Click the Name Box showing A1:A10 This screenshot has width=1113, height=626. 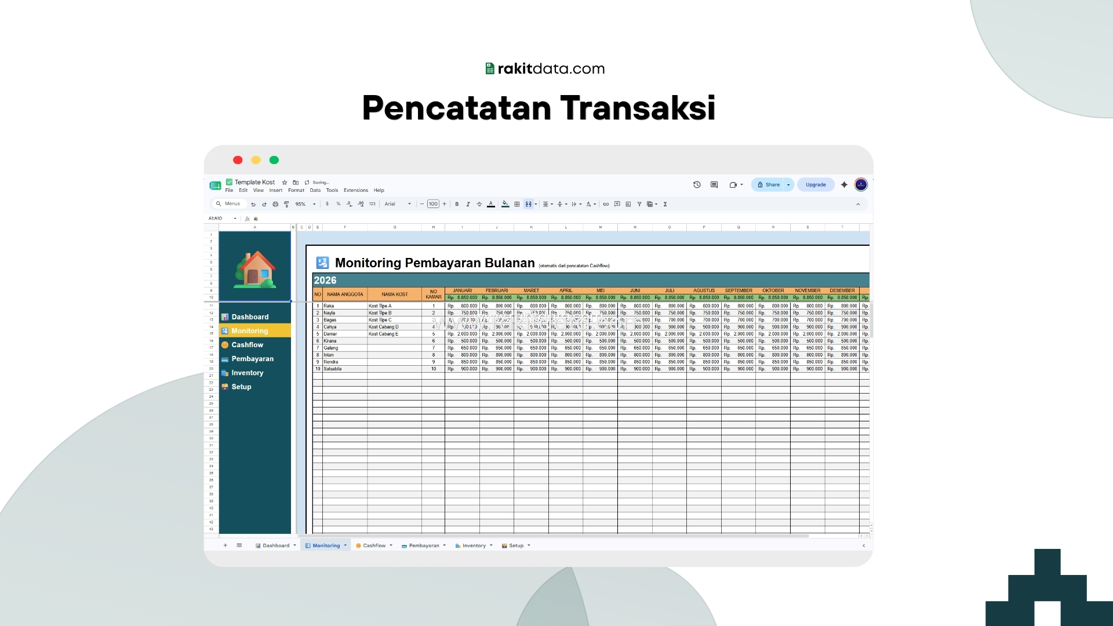223,219
